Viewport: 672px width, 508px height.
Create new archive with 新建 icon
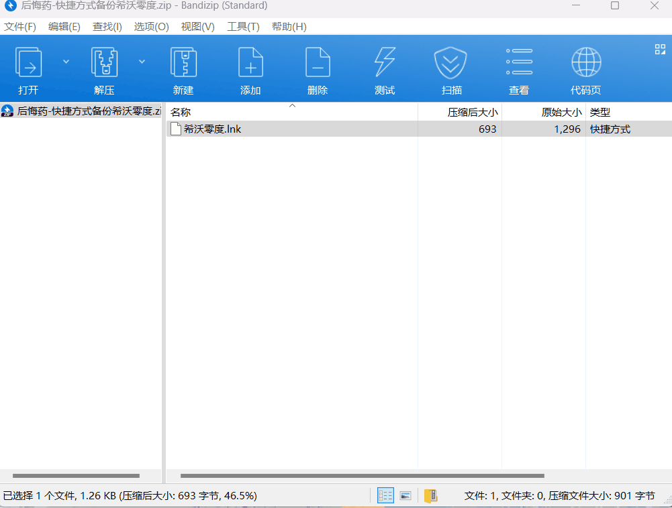[x=183, y=62]
